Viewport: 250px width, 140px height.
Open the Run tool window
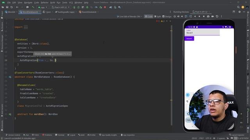[26, 135]
